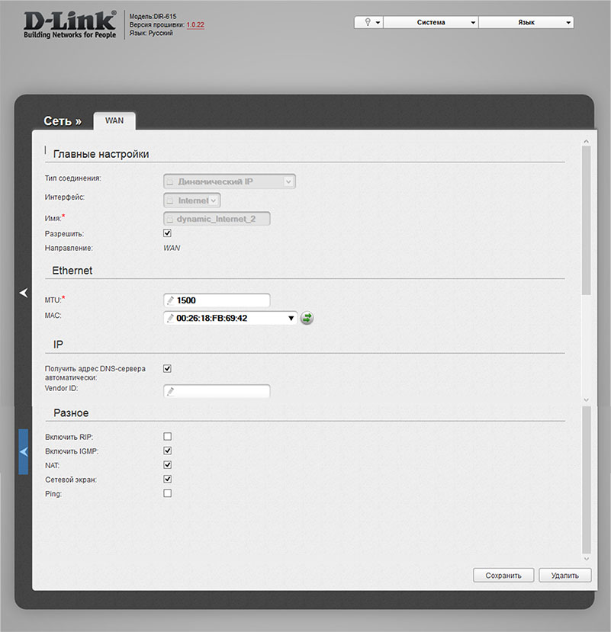
Task: Open the Система dropdown menu
Action: (431, 23)
